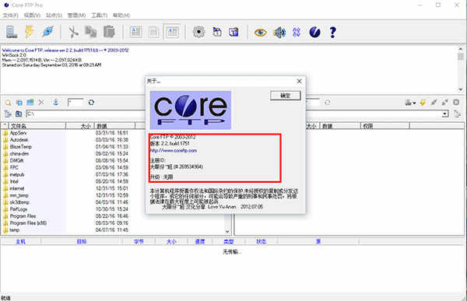Click the local path field showing C:\
The width and height of the screenshot is (467, 301).
coord(86,114)
